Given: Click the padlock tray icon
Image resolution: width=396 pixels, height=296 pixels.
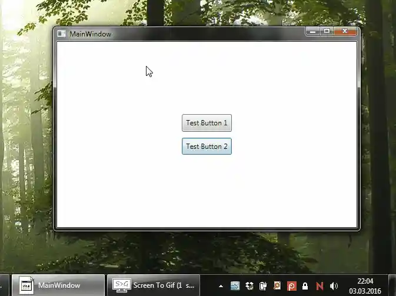Looking at the screenshot, I should 305,286.
